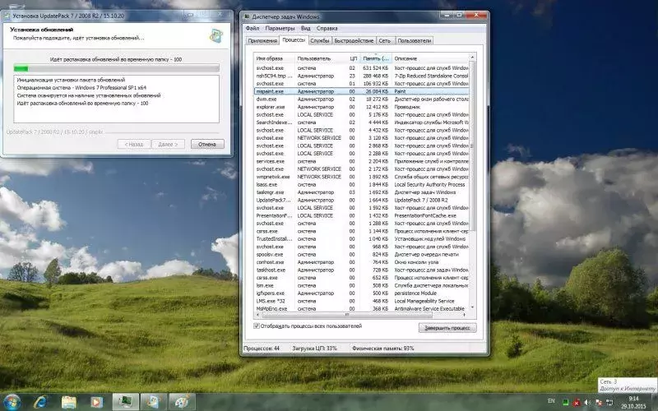Select the mspaint.exe process row
Viewport: 658px width, 411px height.
click(362, 91)
